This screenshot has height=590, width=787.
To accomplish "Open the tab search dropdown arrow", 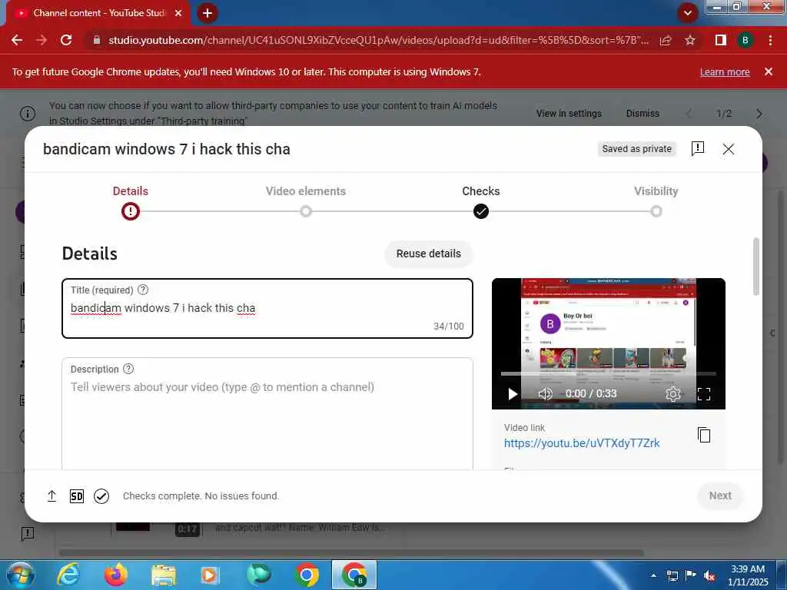I will point(688,13).
